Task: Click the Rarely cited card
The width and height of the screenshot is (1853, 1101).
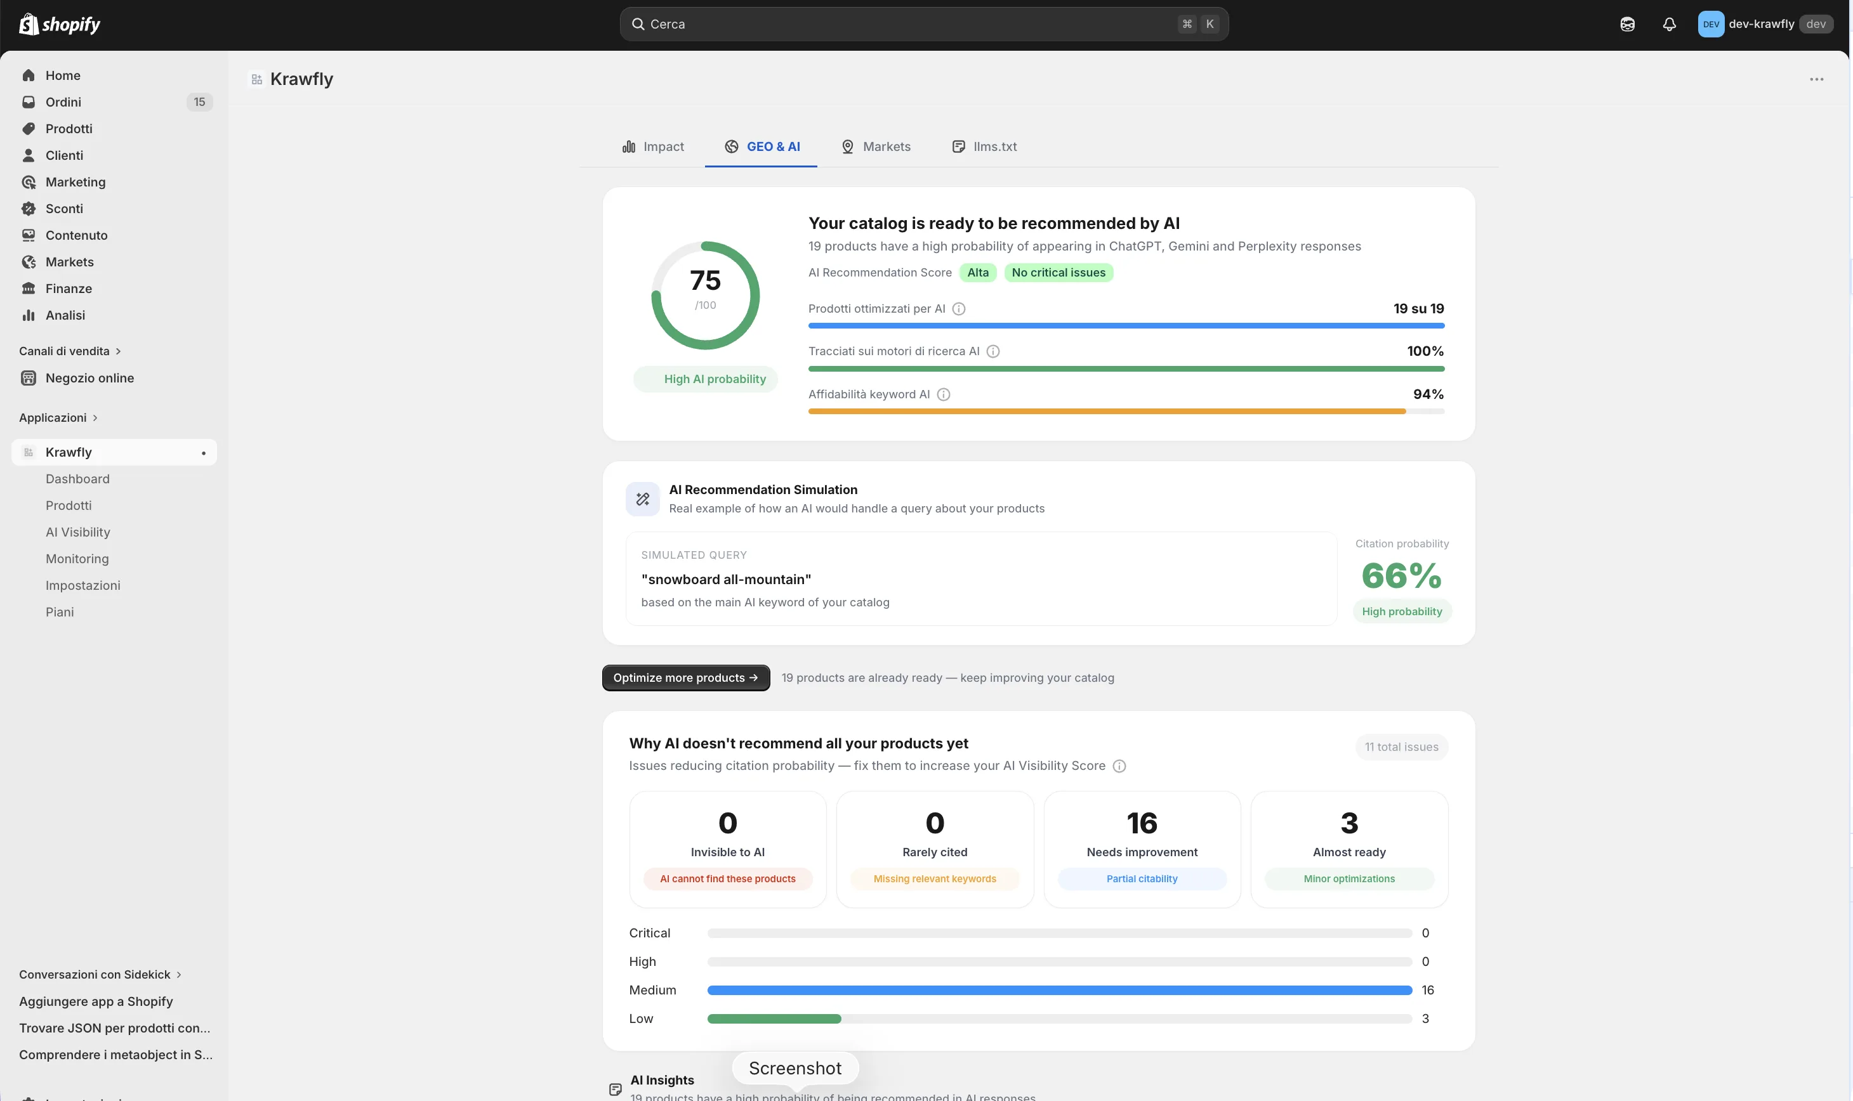Action: [935, 849]
